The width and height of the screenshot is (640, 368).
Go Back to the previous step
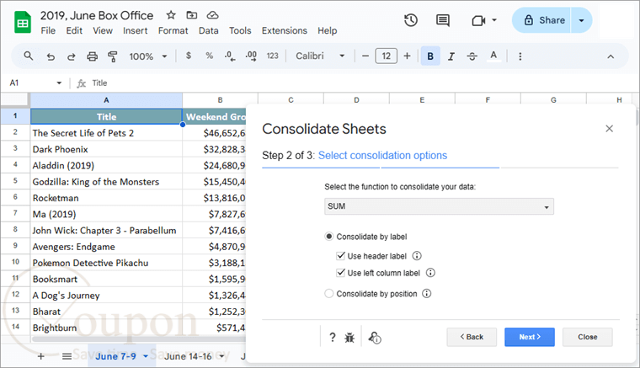coord(472,337)
